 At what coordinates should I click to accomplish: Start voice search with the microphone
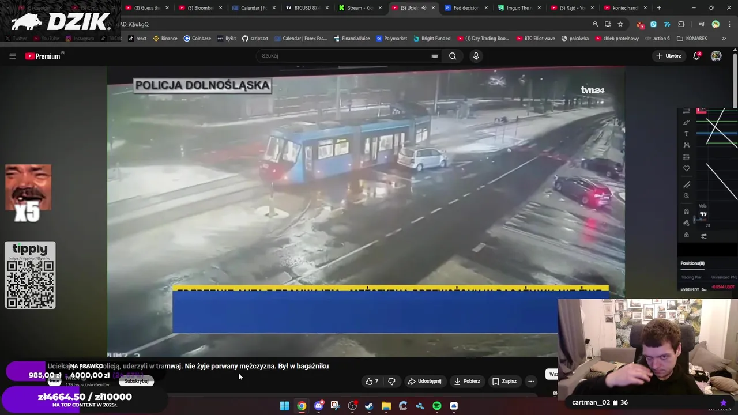(x=476, y=56)
